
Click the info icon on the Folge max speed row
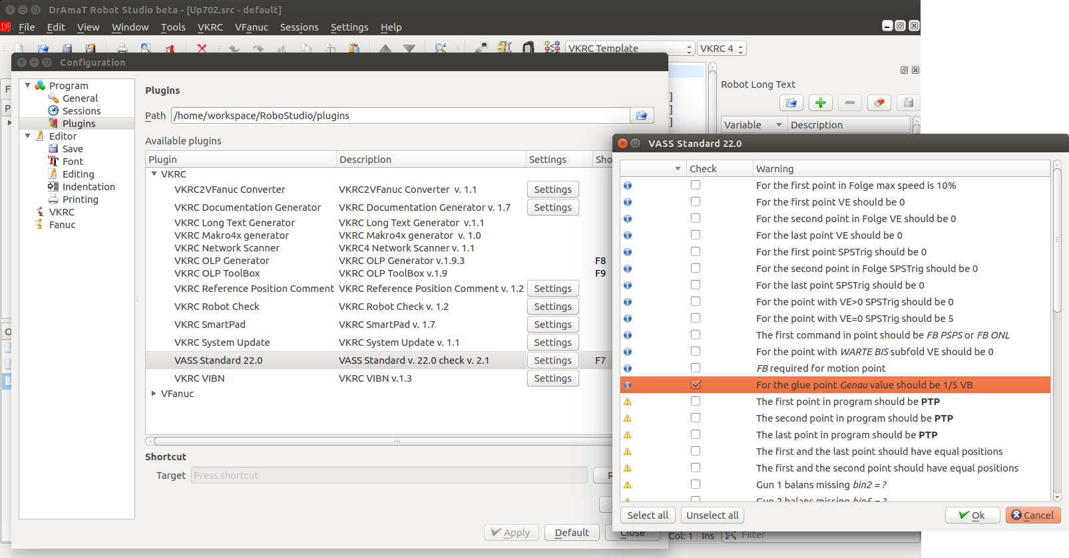tap(627, 186)
